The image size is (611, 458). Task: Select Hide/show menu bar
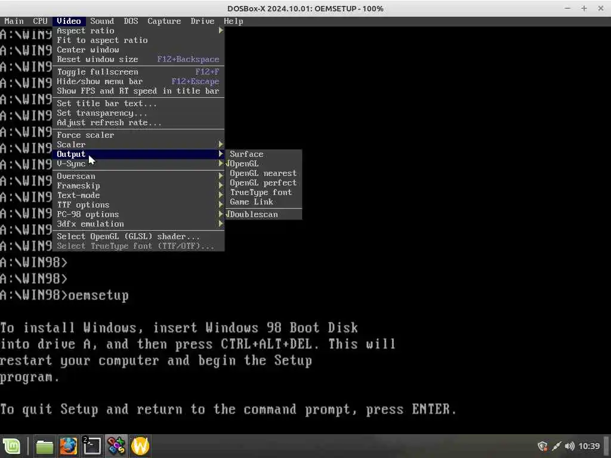tap(138, 81)
